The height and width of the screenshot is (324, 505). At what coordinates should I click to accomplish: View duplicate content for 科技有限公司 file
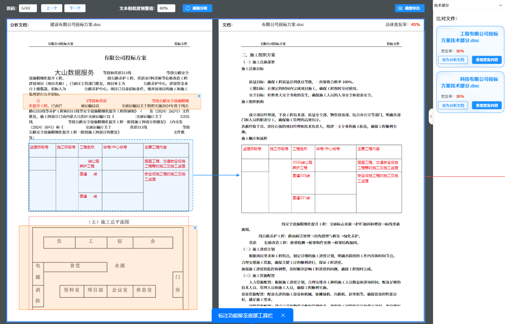[x=487, y=105]
